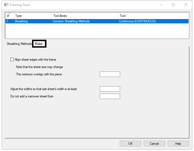Open Help for Framing Tools
This screenshot has height=151, width=194.
point(178,144)
